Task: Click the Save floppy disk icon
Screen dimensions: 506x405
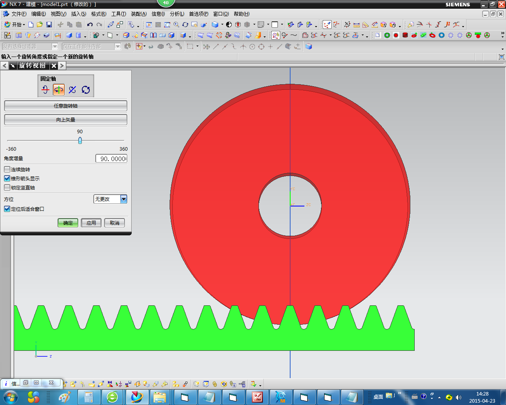Action: pyautogui.click(x=49, y=25)
